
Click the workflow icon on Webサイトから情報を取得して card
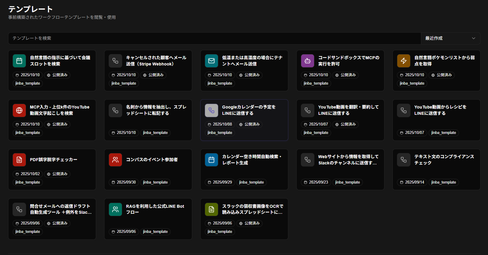click(307, 160)
